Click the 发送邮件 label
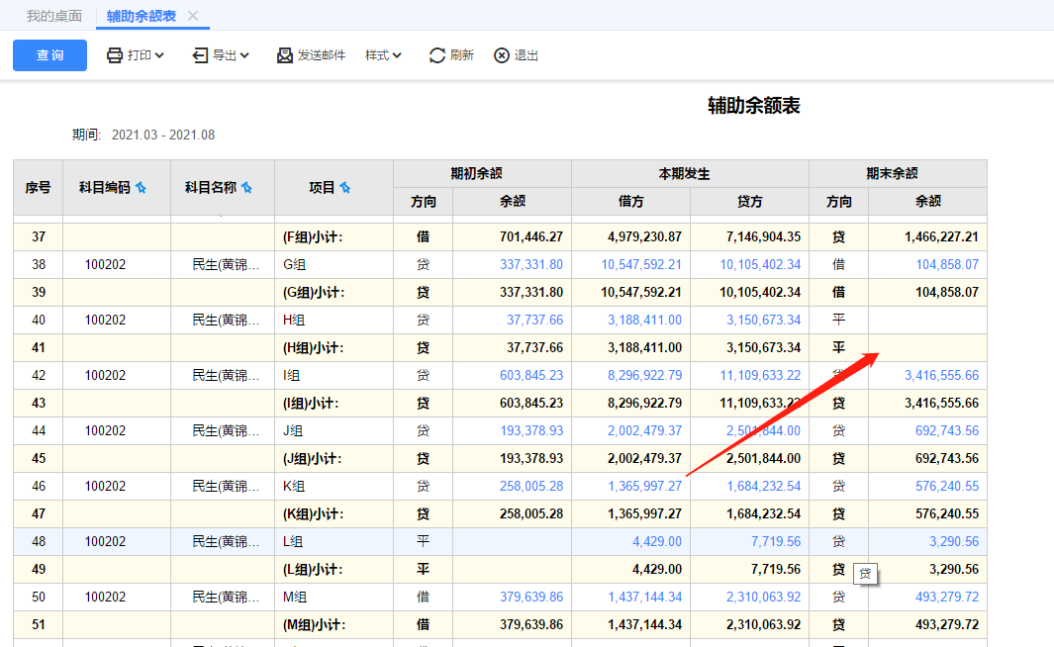 pyautogui.click(x=322, y=55)
